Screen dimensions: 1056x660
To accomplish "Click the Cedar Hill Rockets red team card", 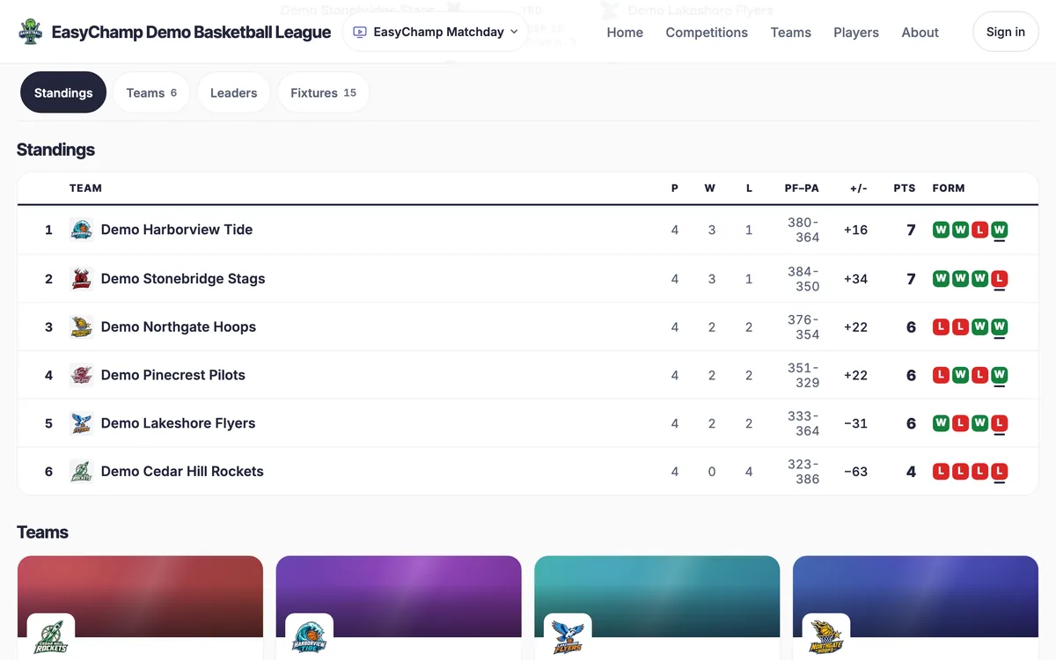I will click(x=140, y=607).
